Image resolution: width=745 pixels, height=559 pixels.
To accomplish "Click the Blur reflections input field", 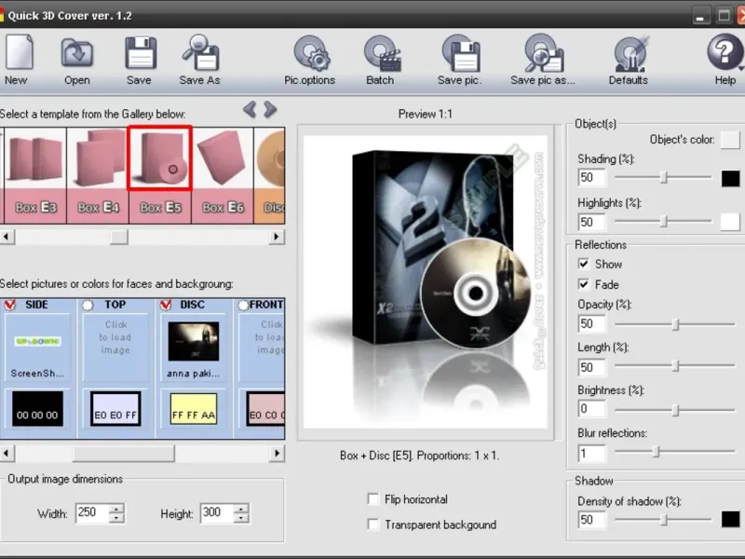I will [591, 454].
